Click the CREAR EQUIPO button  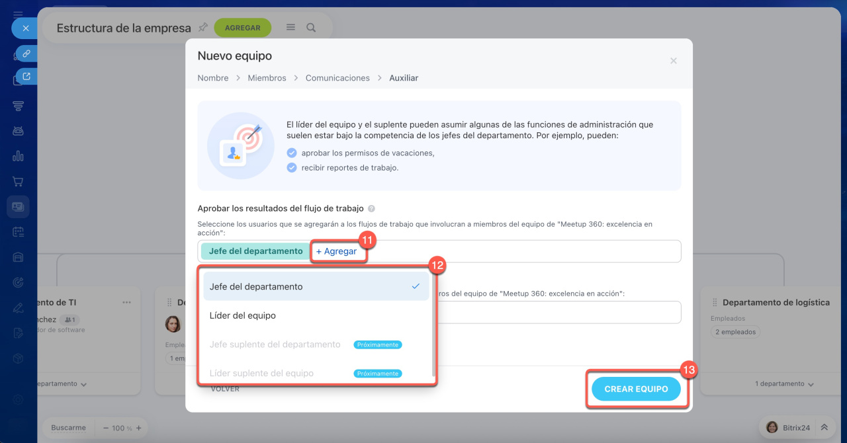[x=635, y=389]
